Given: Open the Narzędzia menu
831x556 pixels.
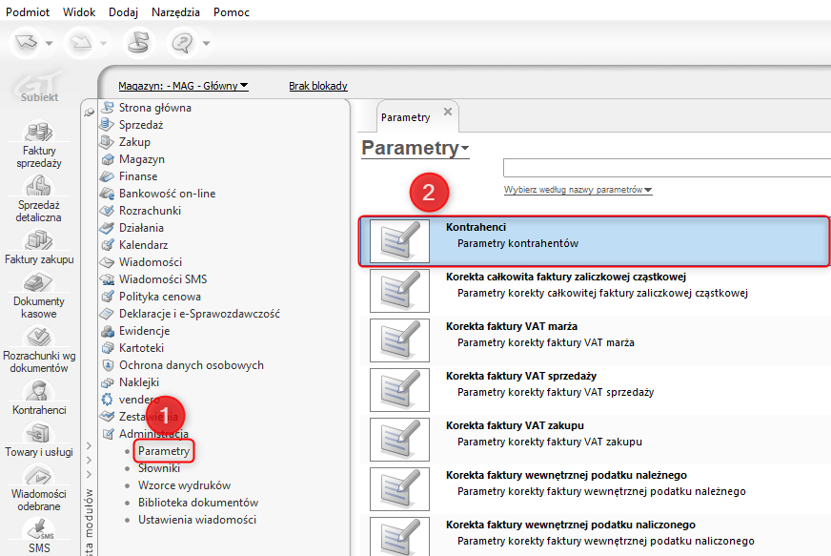Looking at the screenshot, I should pos(175,11).
